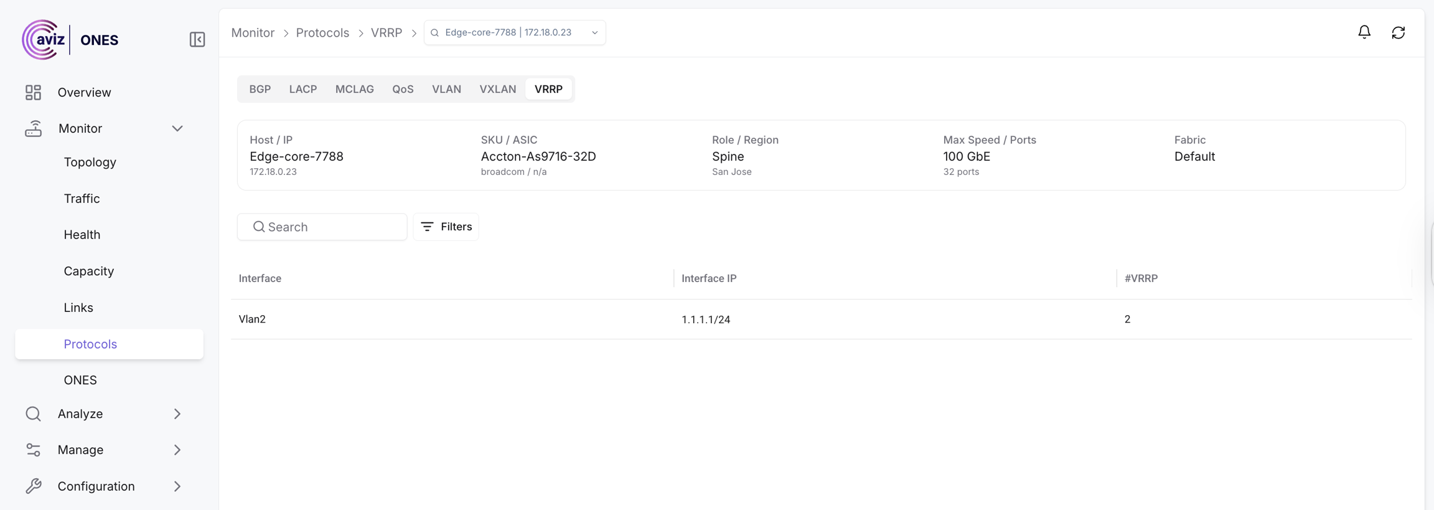Open Topology in the sidebar
Image resolution: width=1434 pixels, height=510 pixels.
(x=90, y=162)
